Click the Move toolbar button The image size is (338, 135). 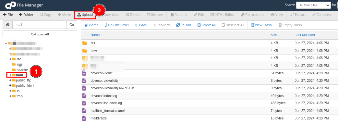click(64, 15)
